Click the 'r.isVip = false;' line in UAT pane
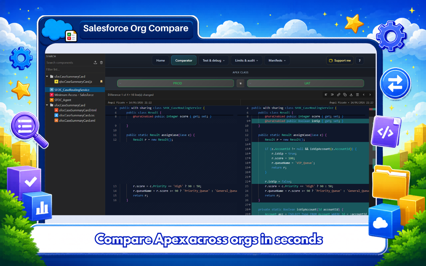 tap(278, 182)
